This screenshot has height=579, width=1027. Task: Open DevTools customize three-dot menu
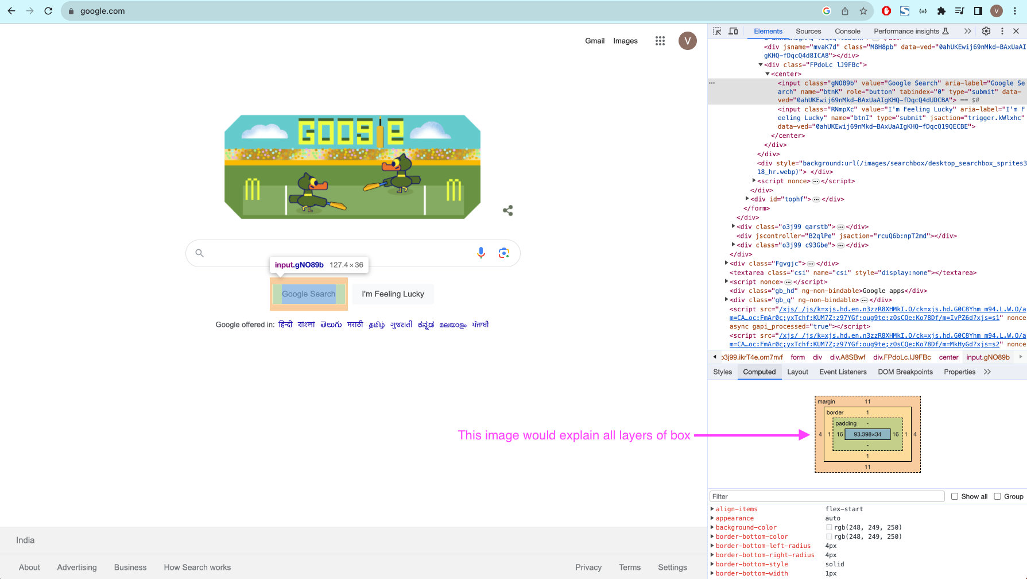[1002, 31]
